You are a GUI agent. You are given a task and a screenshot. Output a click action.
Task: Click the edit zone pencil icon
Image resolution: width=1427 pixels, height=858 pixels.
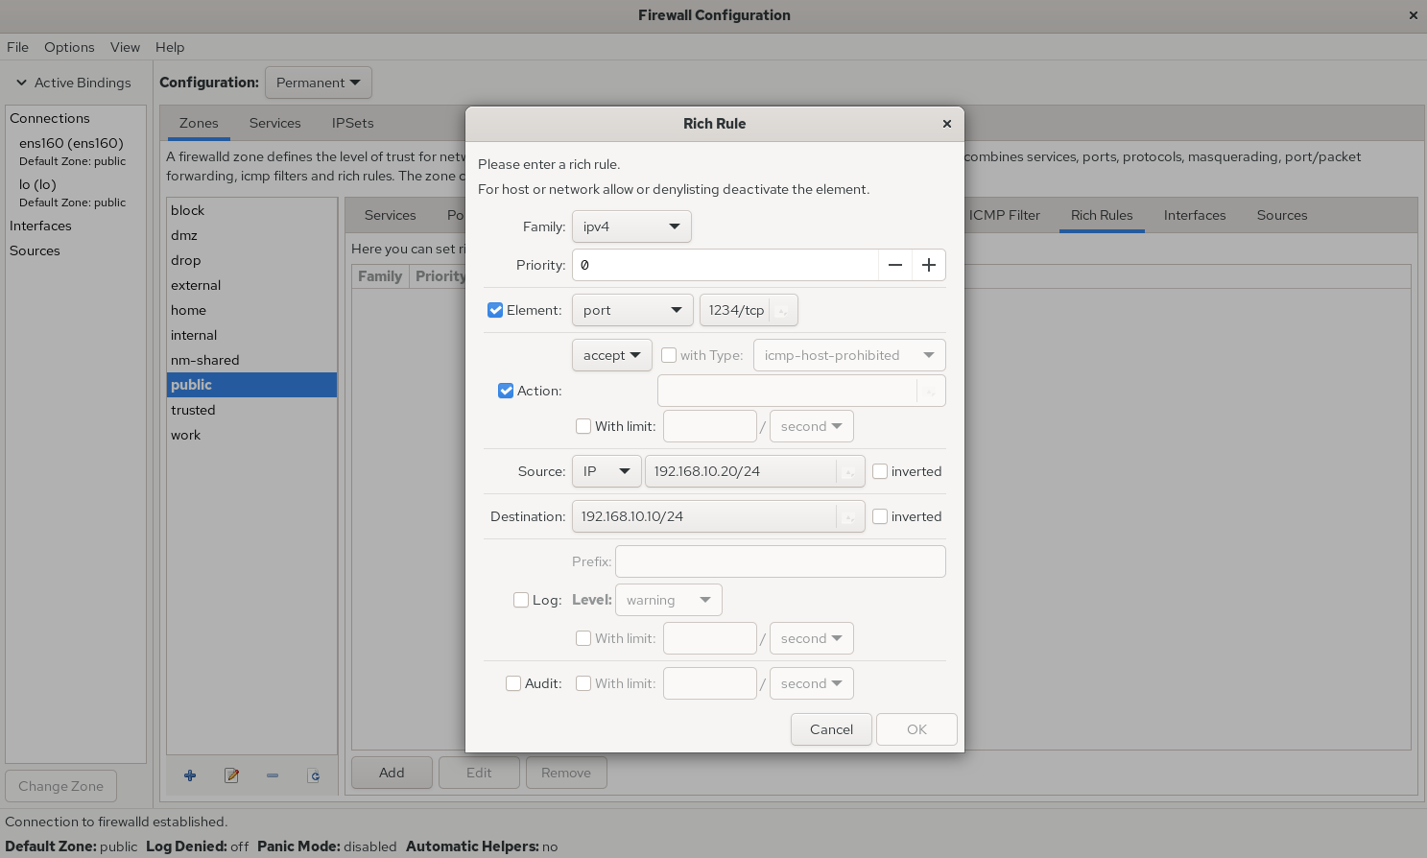pos(231,775)
